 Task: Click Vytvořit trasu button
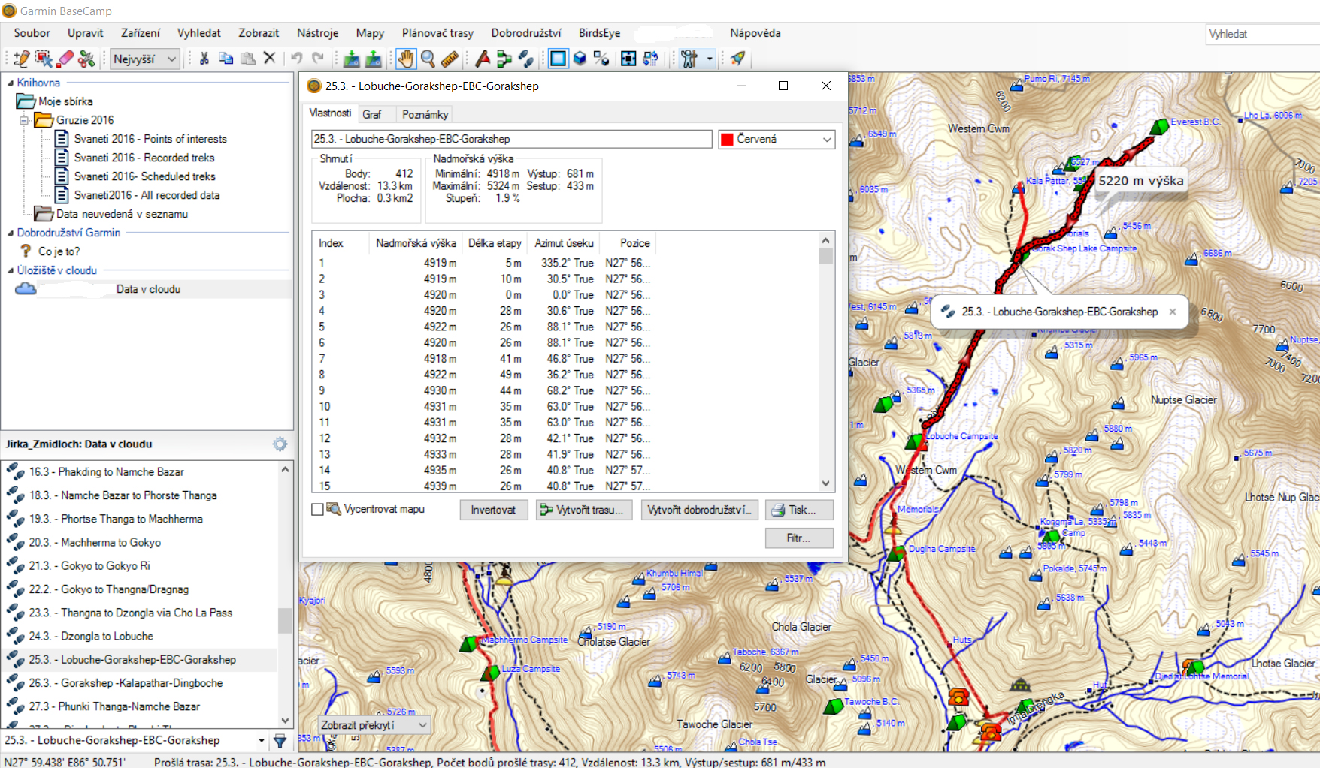585,510
